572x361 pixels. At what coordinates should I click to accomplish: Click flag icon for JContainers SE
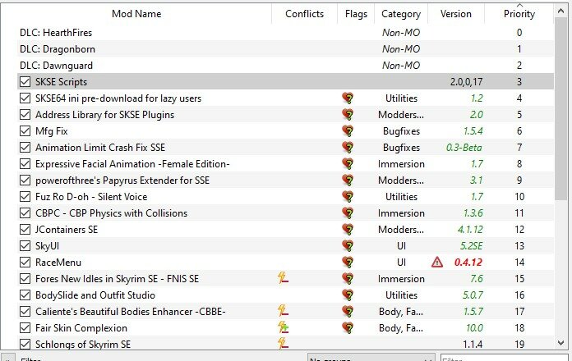click(348, 230)
